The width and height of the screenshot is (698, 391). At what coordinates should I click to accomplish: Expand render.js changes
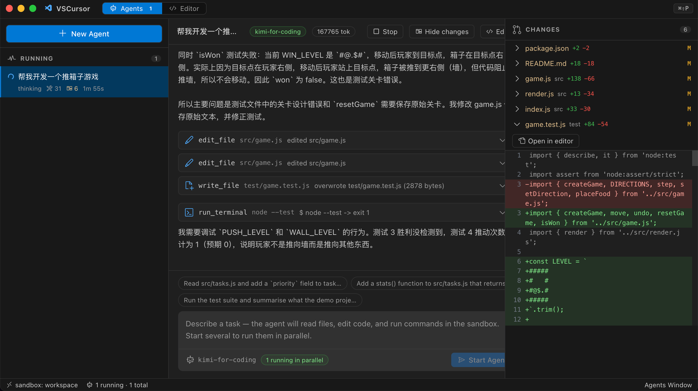(517, 93)
